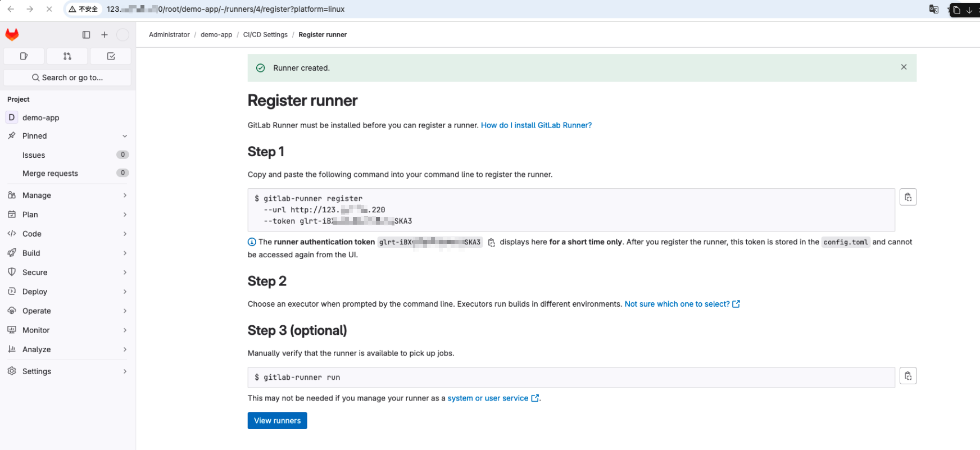Click the Merge requests count badge
The width and height of the screenshot is (980, 450).
click(122, 173)
